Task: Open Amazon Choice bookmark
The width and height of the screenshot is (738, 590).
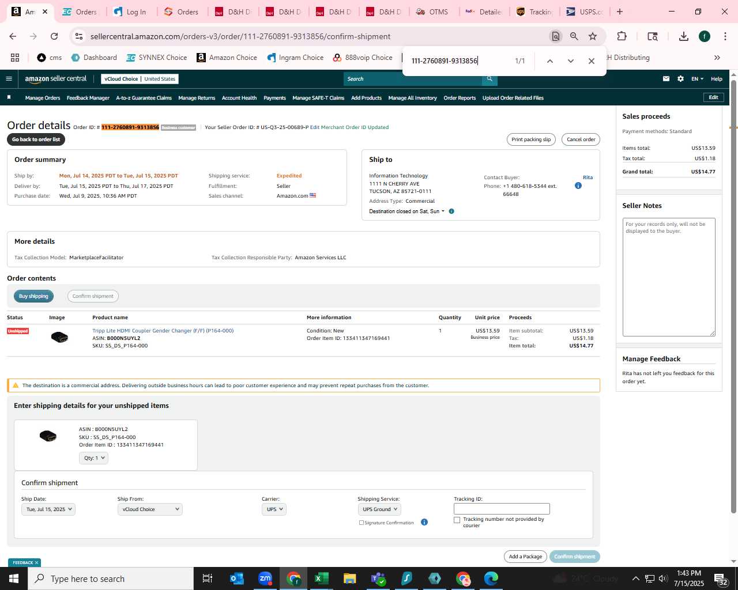Action: (x=227, y=58)
